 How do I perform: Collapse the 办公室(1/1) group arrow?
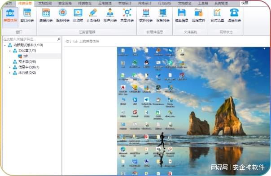(10, 51)
